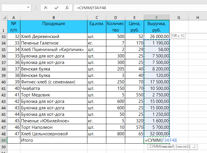Click cell 'Хлеб Пшеничный «Кирпичик»'
207x153 pixels.
tap(54, 50)
